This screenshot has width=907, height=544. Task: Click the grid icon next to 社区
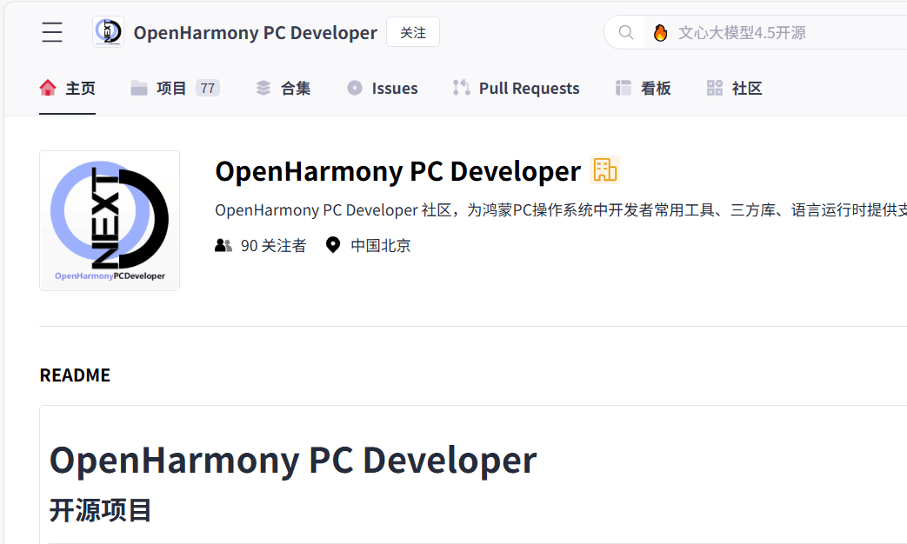click(714, 88)
